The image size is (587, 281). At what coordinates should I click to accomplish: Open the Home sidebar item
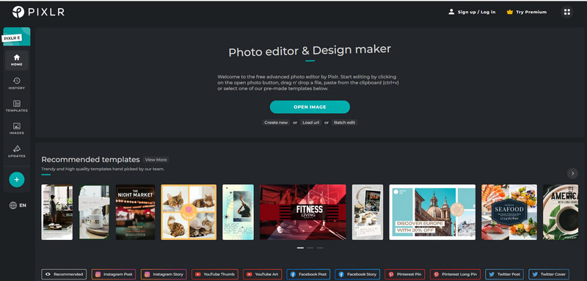(x=17, y=60)
